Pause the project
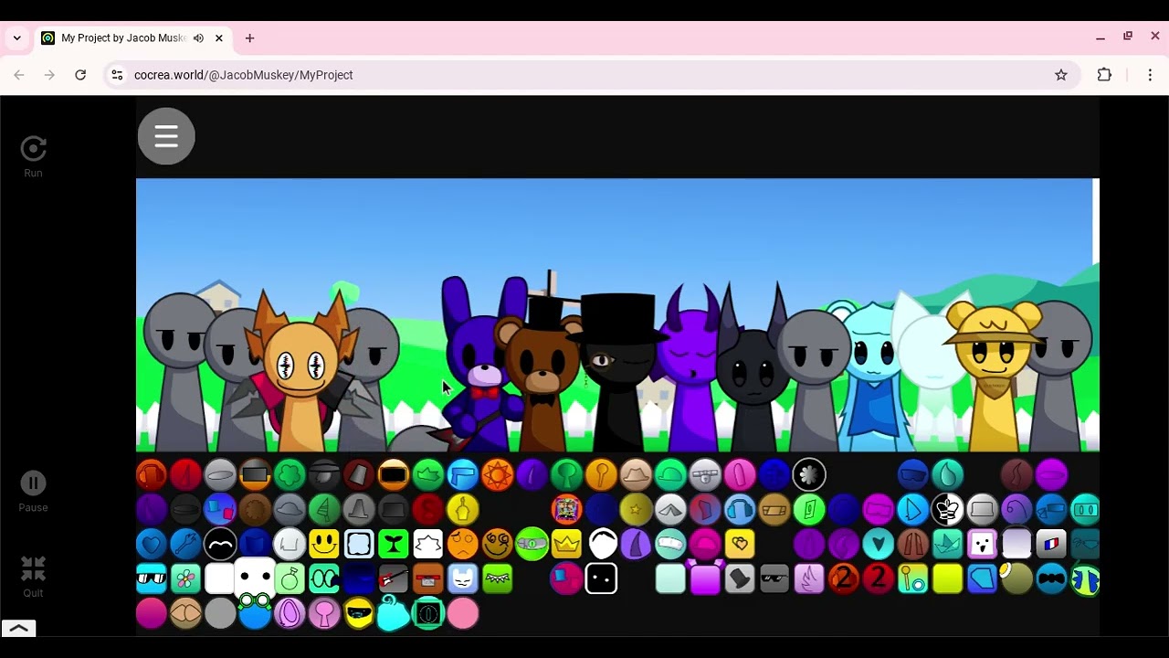Viewport: 1169px width, 658px height. coord(33,492)
